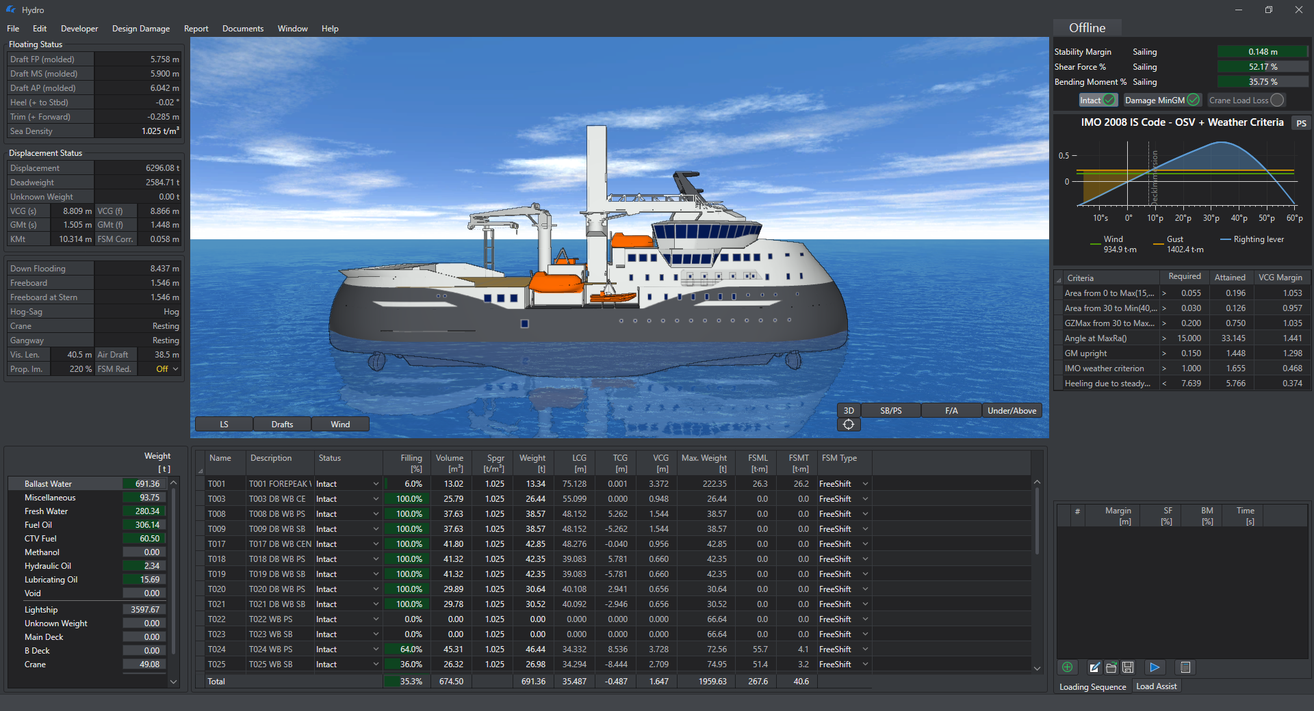Click the edit loading sequence pencil icon
1314x711 pixels.
click(x=1095, y=667)
